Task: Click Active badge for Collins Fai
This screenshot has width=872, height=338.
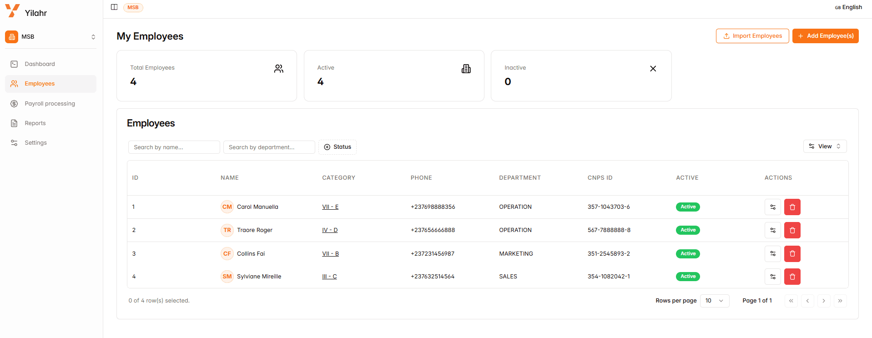Action: (688, 254)
